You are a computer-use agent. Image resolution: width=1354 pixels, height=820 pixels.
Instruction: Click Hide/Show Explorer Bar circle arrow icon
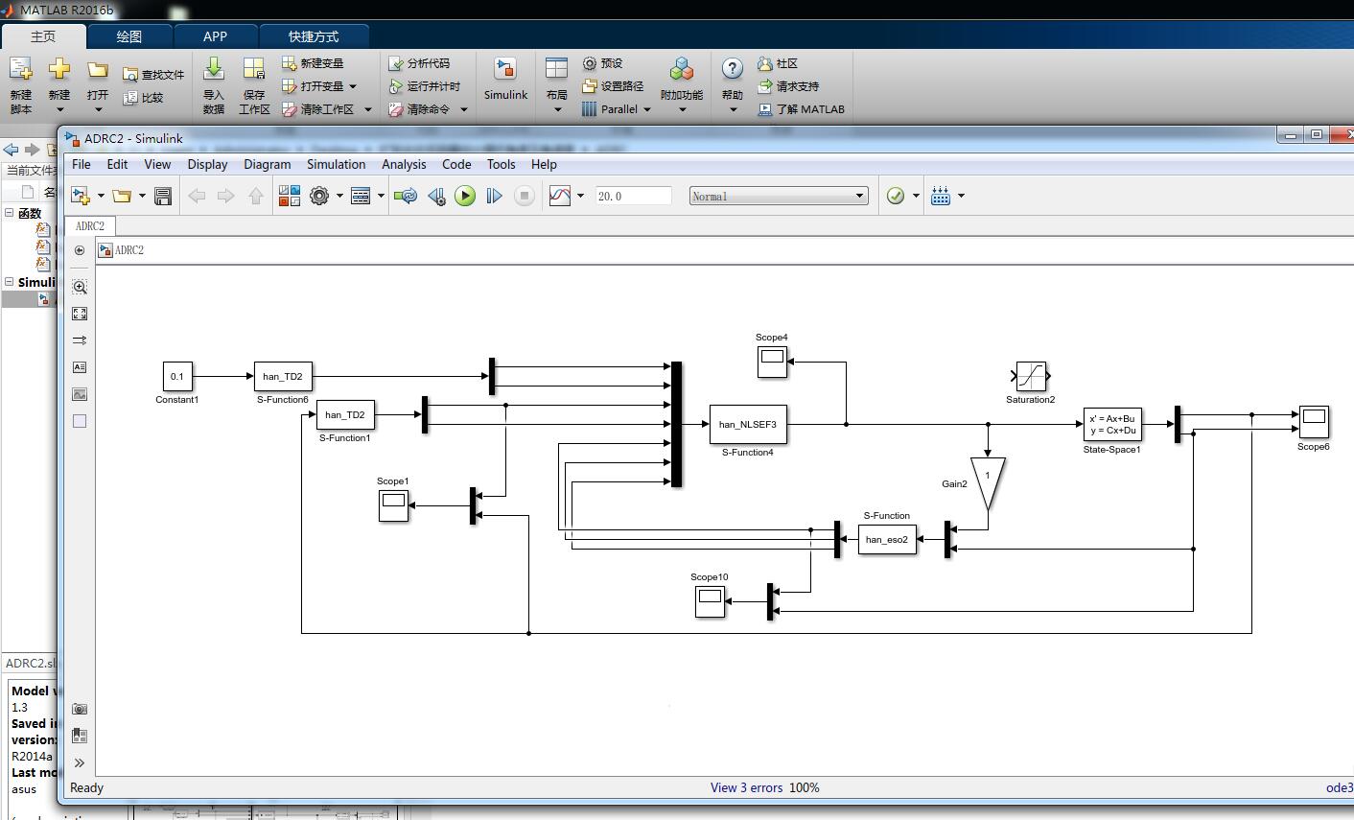[x=80, y=250]
